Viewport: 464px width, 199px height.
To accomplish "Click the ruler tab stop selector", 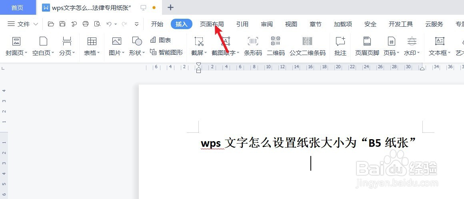I will [x=3, y=69].
